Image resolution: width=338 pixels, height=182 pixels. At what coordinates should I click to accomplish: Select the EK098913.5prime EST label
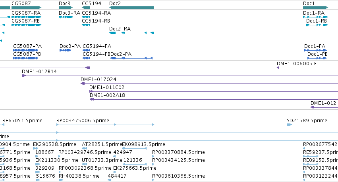coord(143,144)
